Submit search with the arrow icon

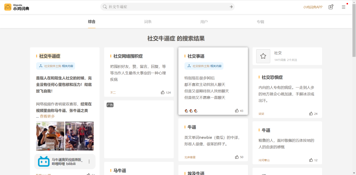click(231, 7)
